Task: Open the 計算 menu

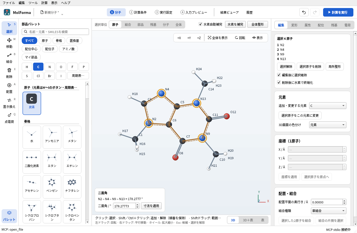Action: (x=44, y=3)
